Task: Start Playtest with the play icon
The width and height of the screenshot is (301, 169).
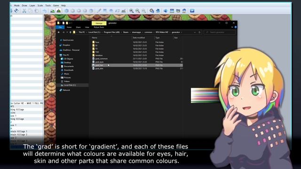Action: pos(192,11)
